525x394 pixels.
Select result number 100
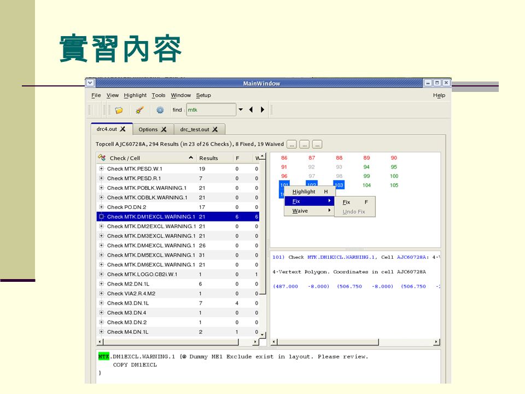(x=394, y=176)
